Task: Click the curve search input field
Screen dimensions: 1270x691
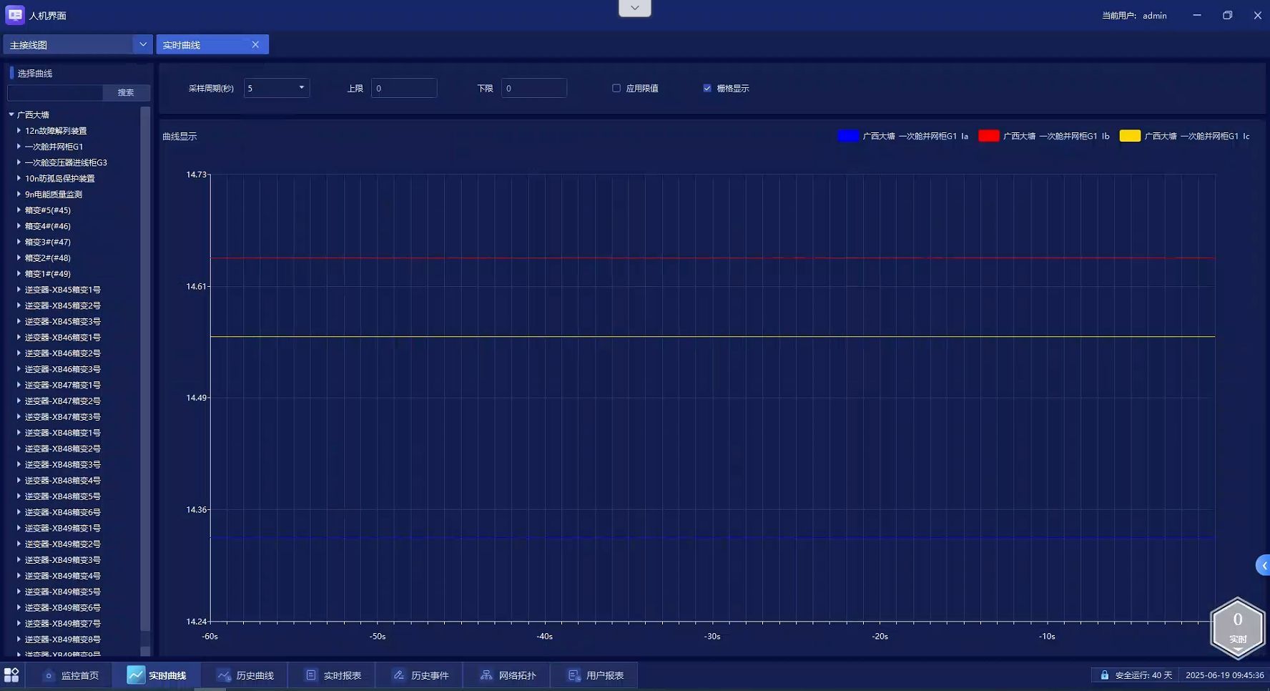Action: click(55, 92)
